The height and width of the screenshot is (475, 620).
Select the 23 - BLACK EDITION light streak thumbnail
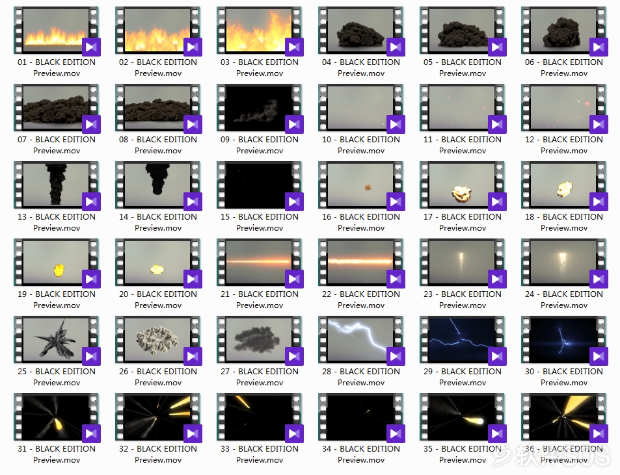pyautogui.click(x=462, y=262)
